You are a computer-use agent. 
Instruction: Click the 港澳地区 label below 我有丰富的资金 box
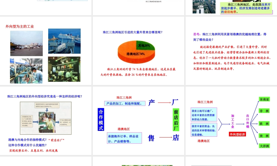point(204,141)
